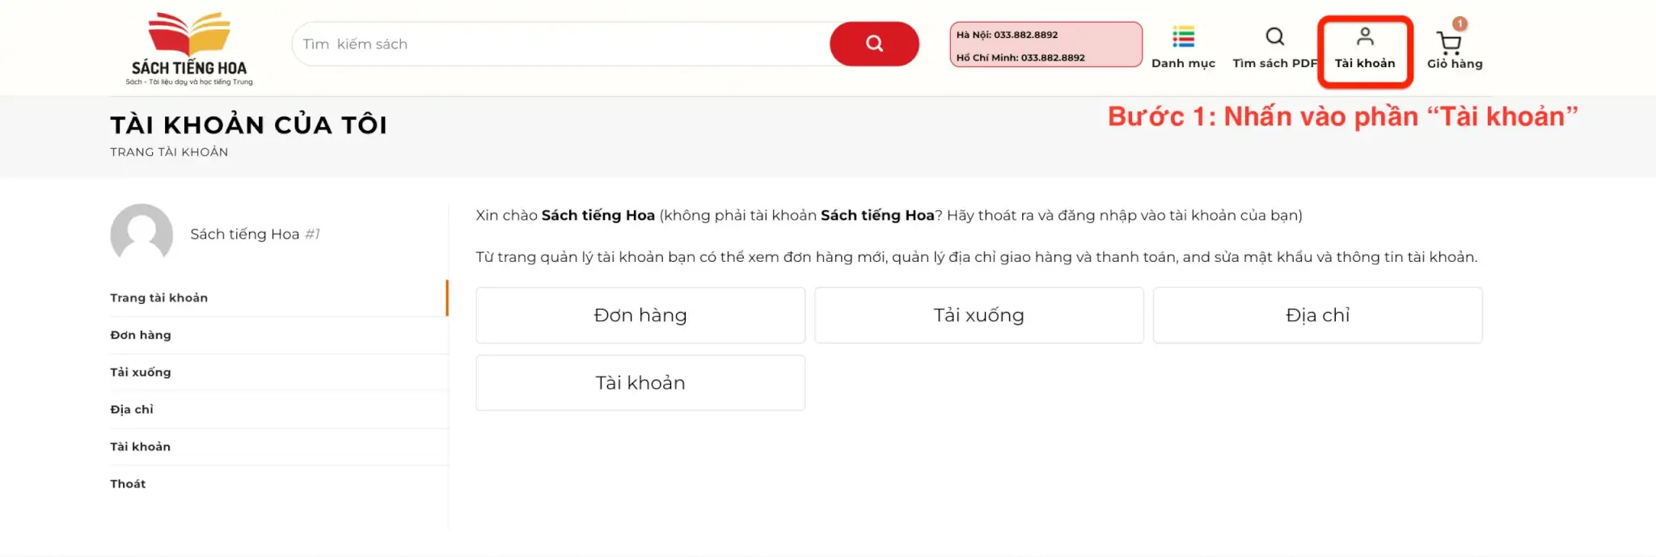Open the Danh mục list icon
1656x557 pixels.
click(x=1183, y=37)
